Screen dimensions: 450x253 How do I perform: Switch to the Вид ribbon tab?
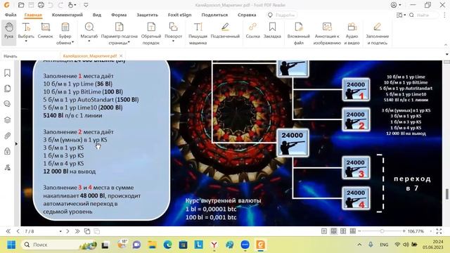tap(97, 15)
